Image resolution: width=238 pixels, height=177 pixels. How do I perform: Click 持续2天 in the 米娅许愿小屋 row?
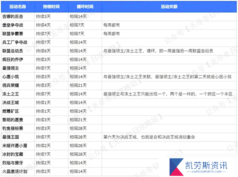[x=43, y=146]
